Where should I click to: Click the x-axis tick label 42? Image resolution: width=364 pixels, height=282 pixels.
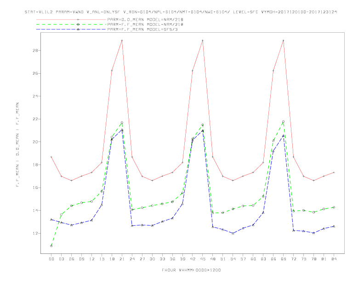point(193,259)
